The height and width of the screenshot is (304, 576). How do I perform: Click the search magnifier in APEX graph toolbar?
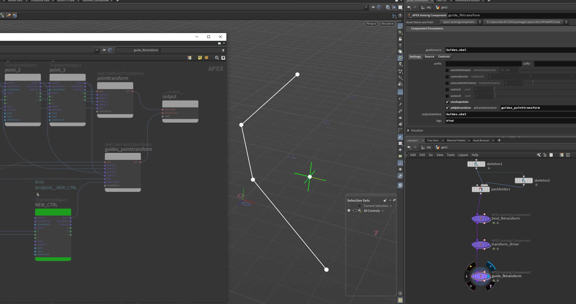tap(217, 58)
